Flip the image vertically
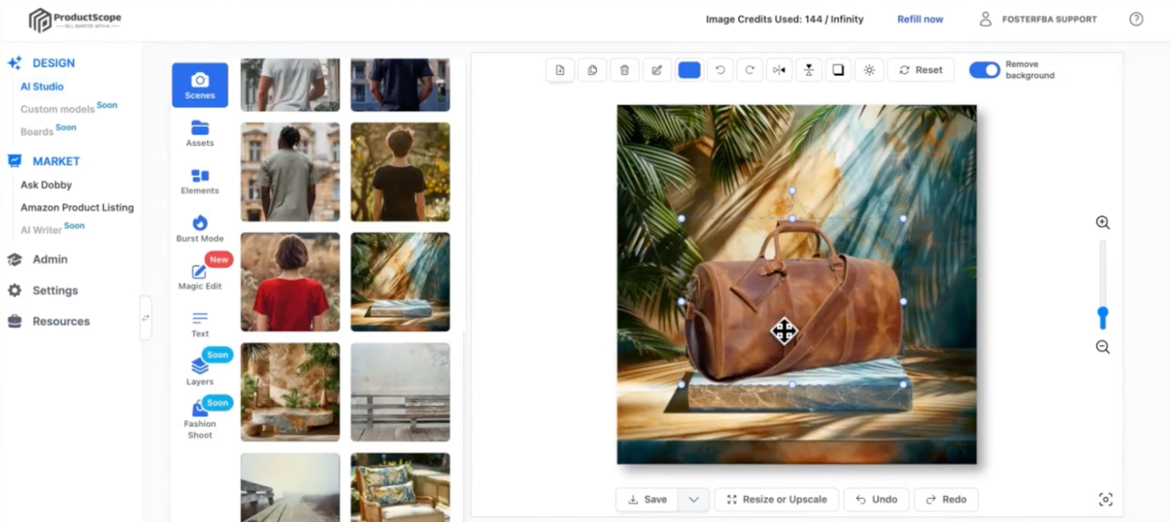Screen dimensions: 1171x522 click(x=808, y=70)
